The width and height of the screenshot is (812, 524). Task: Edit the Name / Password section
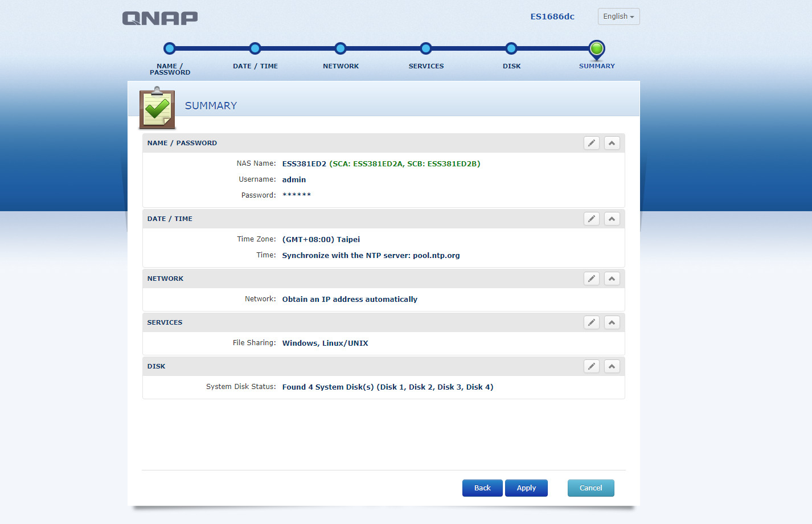click(x=592, y=143)
